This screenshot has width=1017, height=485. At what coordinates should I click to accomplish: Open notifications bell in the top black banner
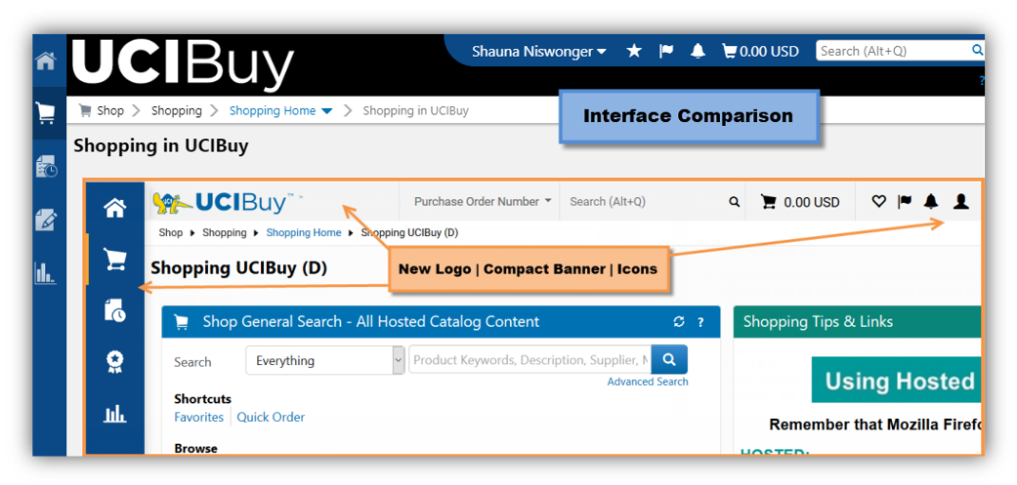[x=698, y=51]
